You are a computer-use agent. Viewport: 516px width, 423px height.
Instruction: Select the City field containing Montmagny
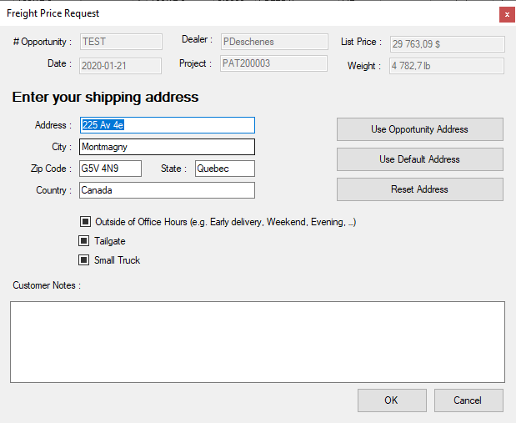coord(167,147)
